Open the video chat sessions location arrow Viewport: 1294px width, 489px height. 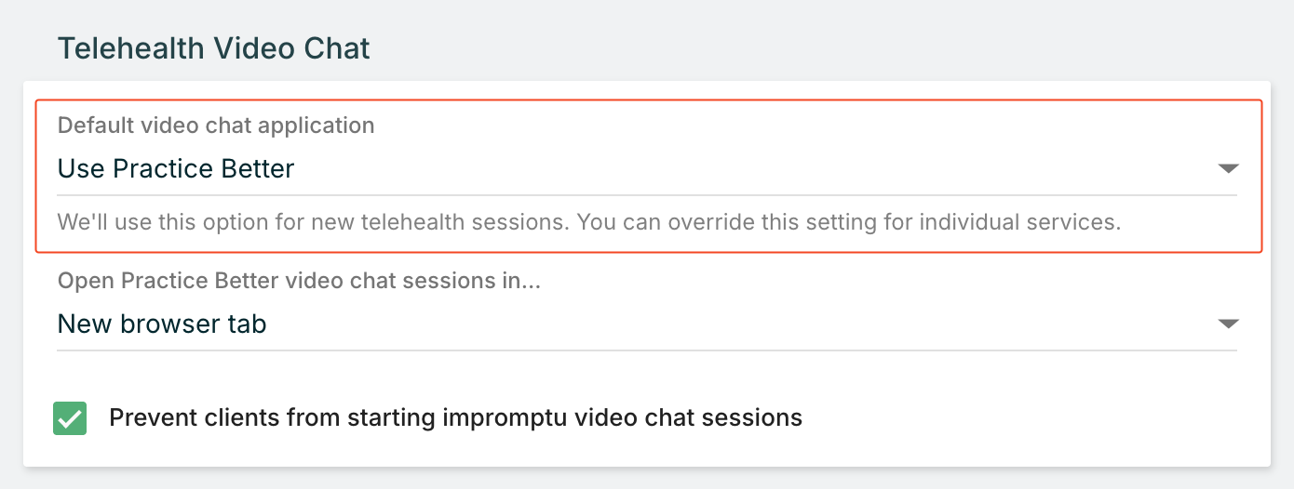(x=1228, y=324)
